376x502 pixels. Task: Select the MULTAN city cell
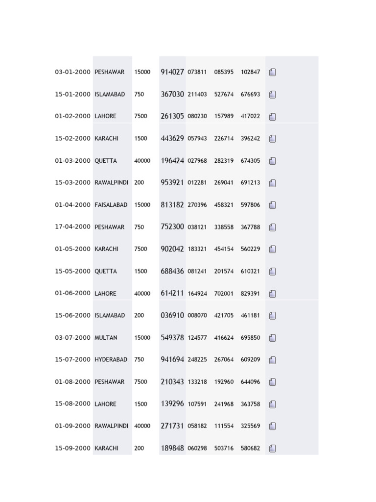pyautogui.click(x=106, y=337)
